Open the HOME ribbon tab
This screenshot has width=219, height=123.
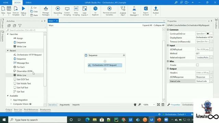[6, 2]
